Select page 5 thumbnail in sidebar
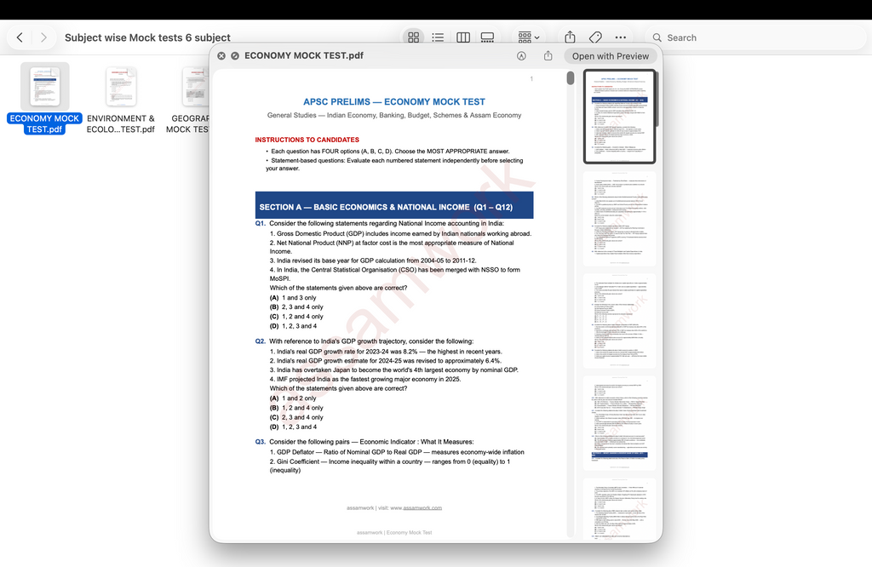The height and width of the screenshot is (567, 872). point(620,508)
